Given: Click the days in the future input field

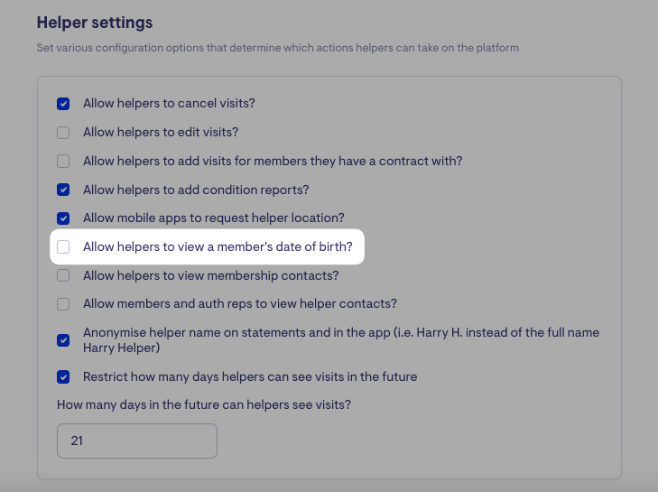Looking at the screenshot, I should pyautogui.click(x=137, y=441).
